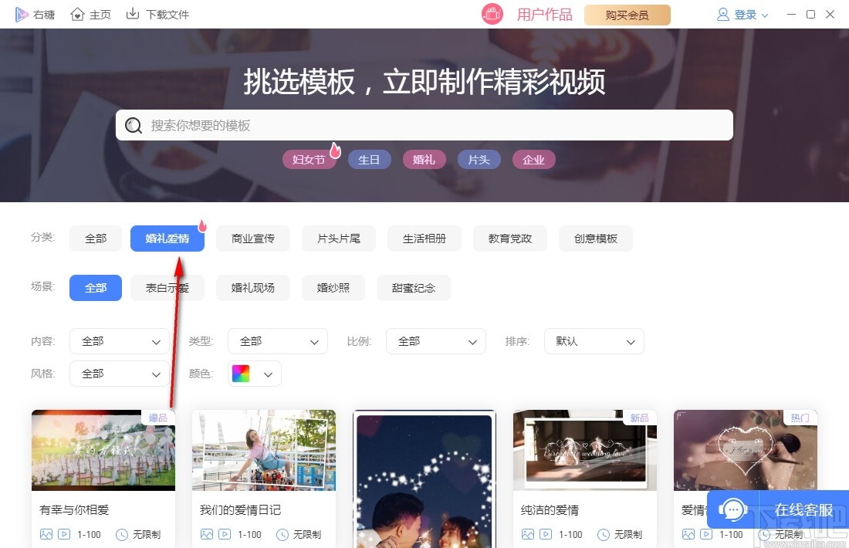Click the gift icon beside 用户作品
Screen dimensions: 849x548
coord(492,14)
